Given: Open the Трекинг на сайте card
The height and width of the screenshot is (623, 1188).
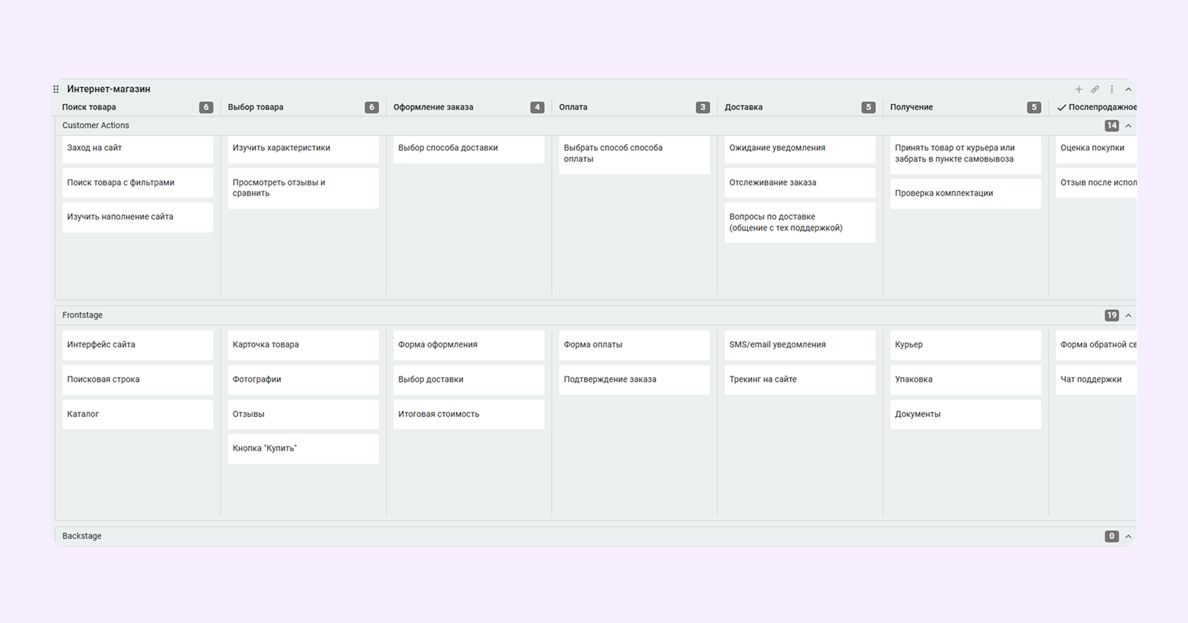Looking at the screenshot, I should (800, 380).
